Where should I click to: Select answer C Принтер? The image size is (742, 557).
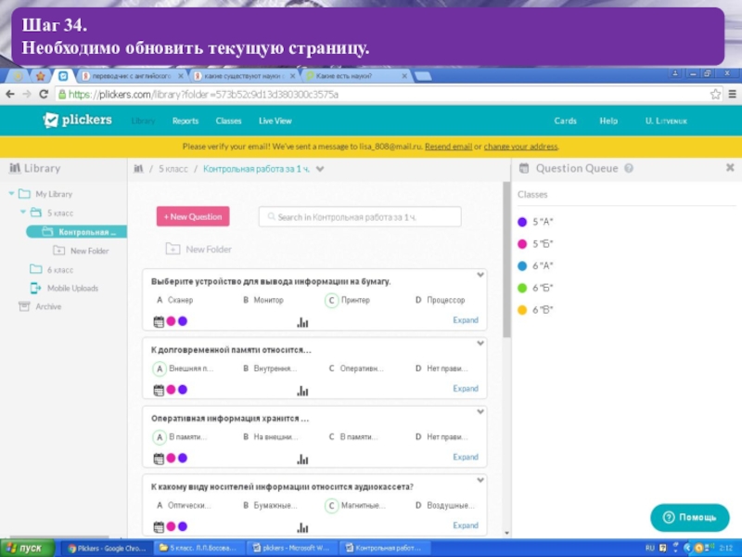[348, 300]
